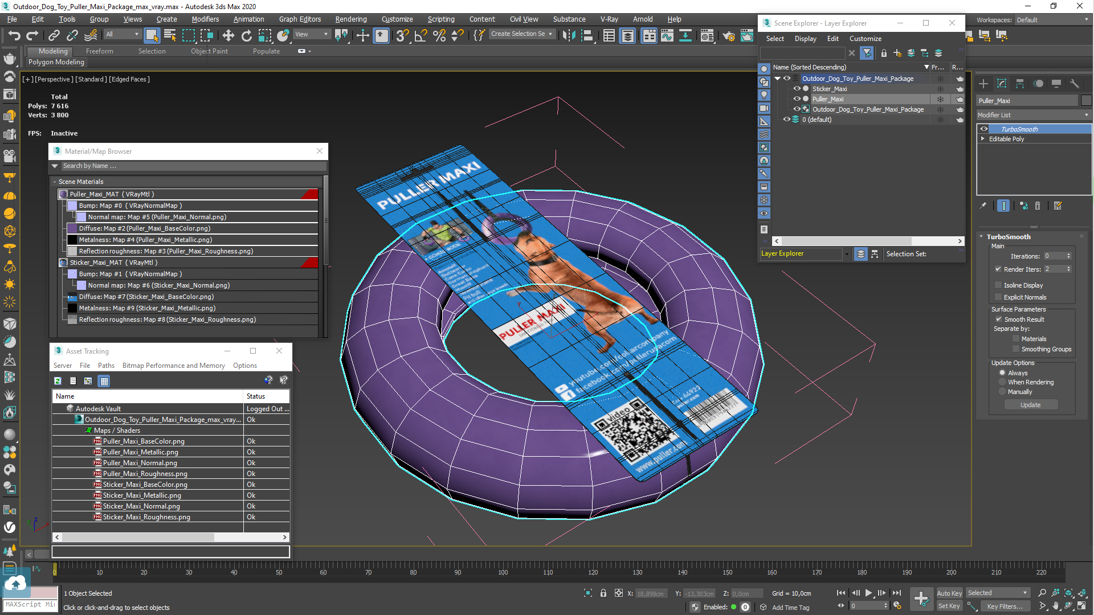The image size is (1094, 615).
Task: Collapse the TurboSmooth rollout
Action: click(x=981, y=237)
